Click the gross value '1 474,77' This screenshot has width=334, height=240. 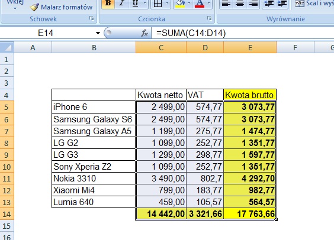[x=250, y=131]
